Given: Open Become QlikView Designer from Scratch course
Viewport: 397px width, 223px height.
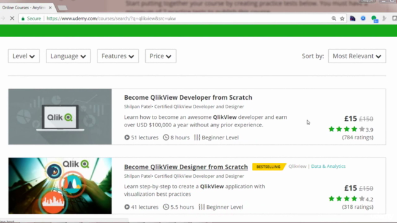Looking at the screenshot, I should point(186,167).
